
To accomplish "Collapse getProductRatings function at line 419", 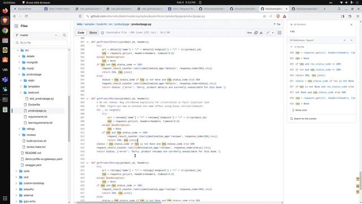I will point(88,163).
